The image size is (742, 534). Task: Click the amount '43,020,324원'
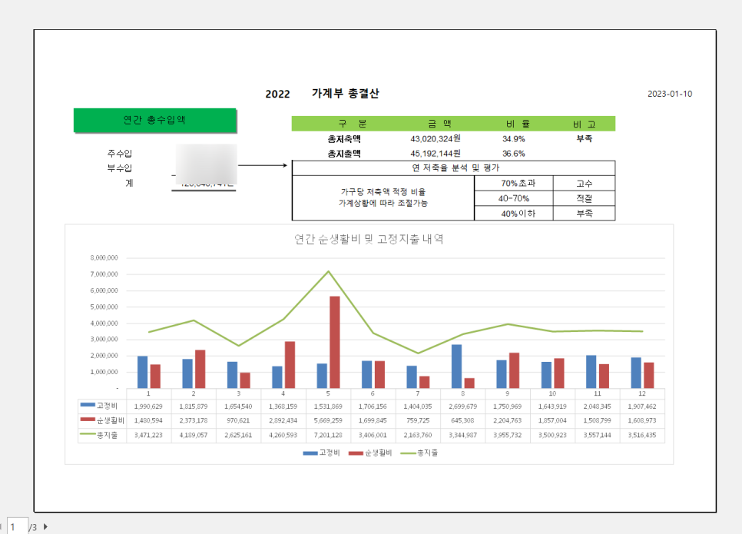coord(436,138)
